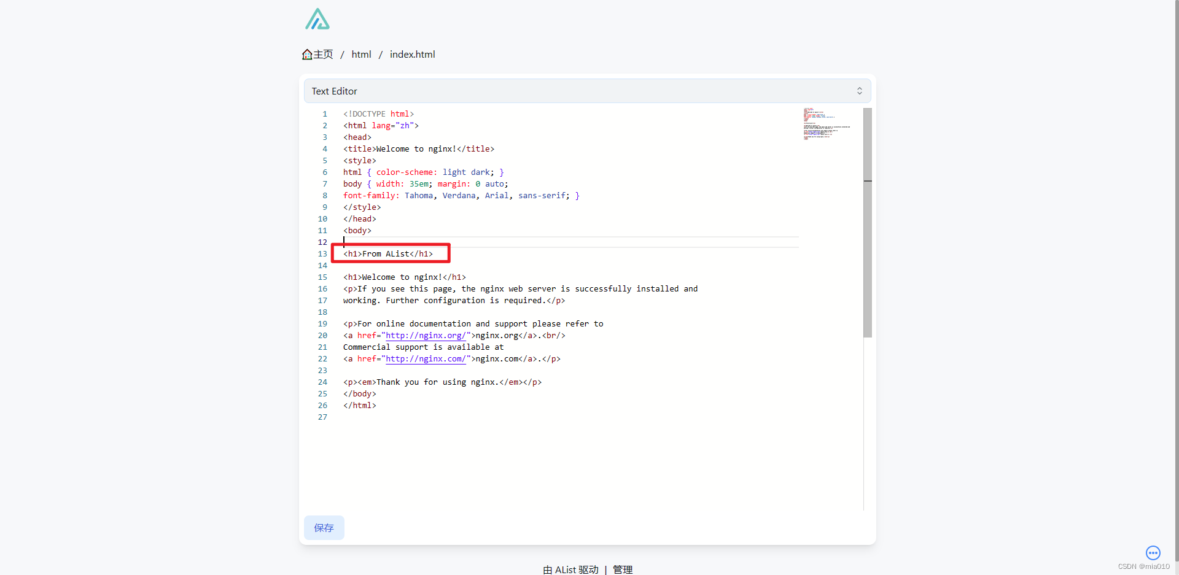Click the AList logo icon
Viewport: 1179px width, 575px height.
pyautogui.click(x=317, y=19)
